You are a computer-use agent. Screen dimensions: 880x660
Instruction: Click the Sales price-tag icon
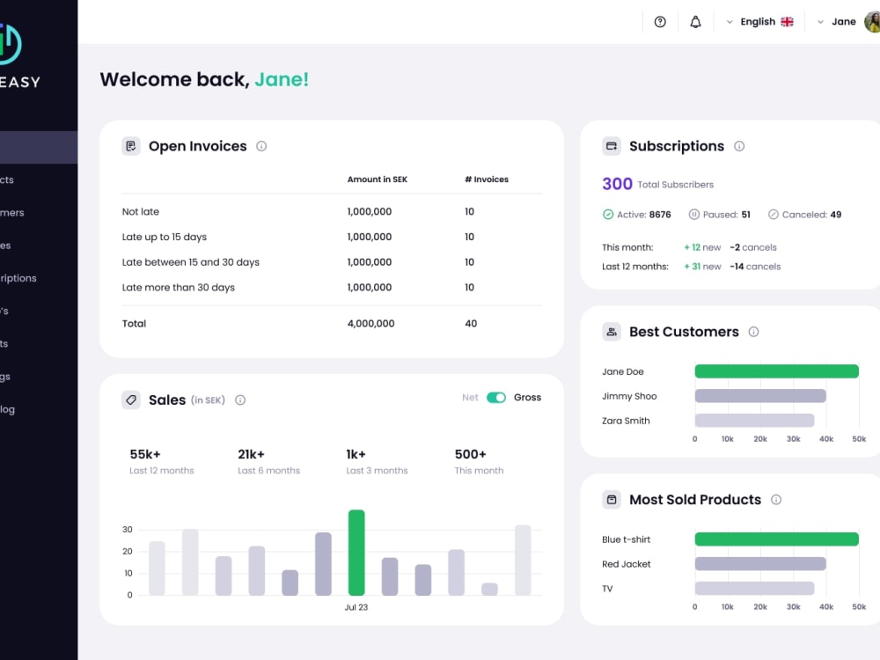click(x=131, y=400)
